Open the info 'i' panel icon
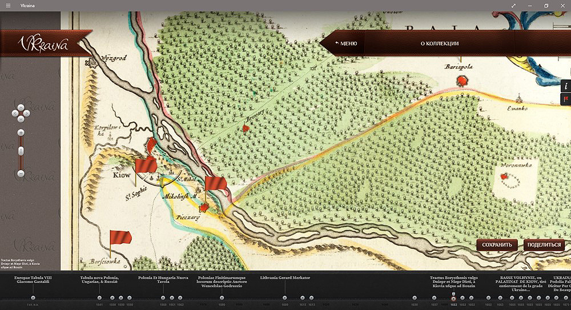 (565, 86)
